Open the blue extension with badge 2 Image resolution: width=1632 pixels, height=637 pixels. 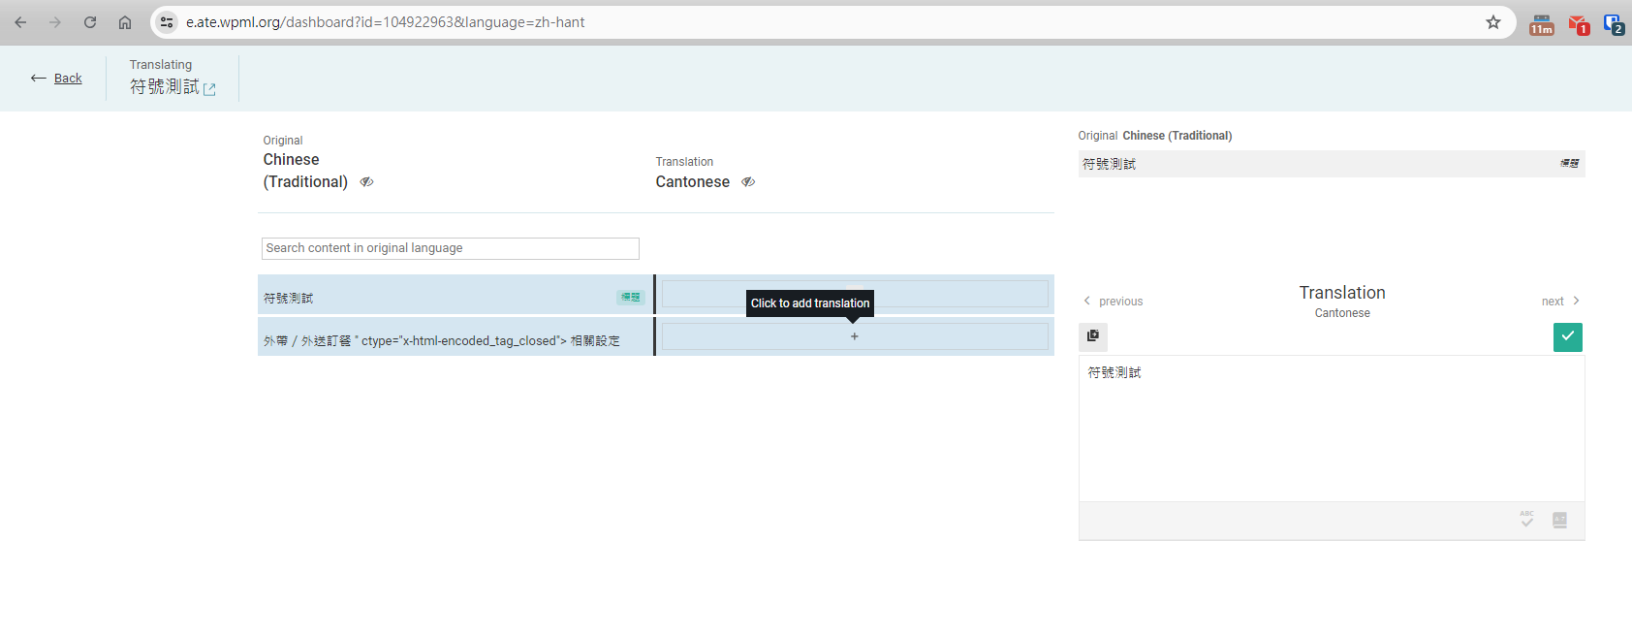coord(1614,24)
